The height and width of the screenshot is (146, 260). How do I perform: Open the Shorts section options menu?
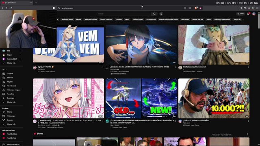247,134
